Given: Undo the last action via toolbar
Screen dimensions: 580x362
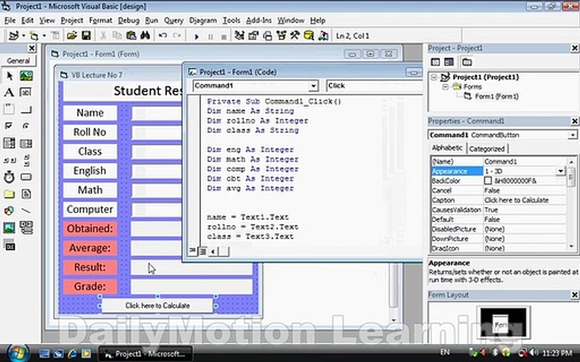Looking at the screenshot, I should (163, 36).
